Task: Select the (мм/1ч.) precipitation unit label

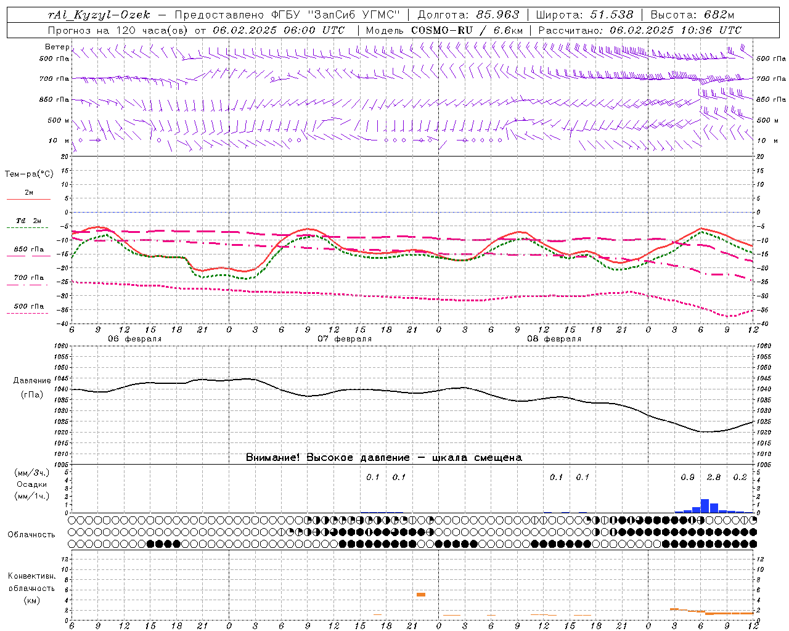Action: click(31, 496)
